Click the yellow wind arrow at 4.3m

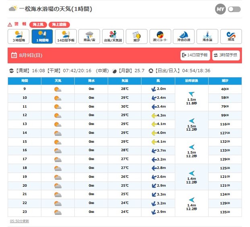coord(154,115)
